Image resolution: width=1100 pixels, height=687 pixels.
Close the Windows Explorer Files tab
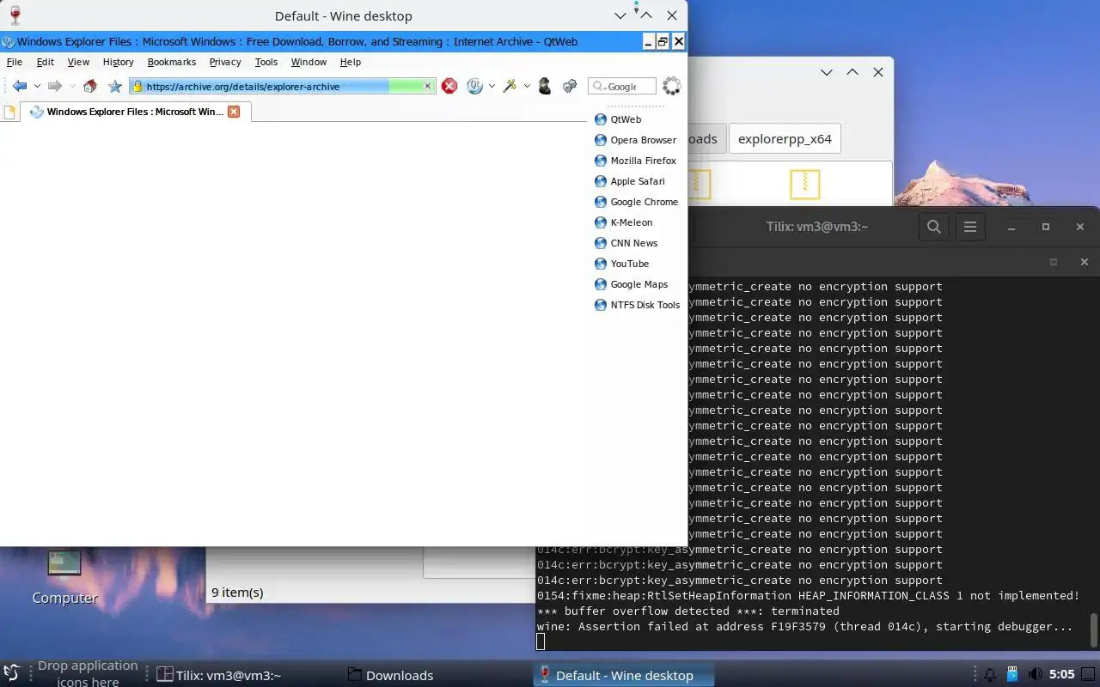click(234, 112)
